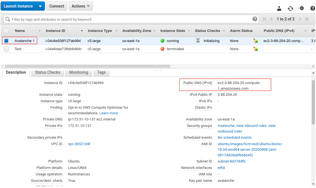Image resolution: width=316 pixels, height=188 pixels.
Task: Click the Initializing hourglass status icon
Action: coord(198,40)
